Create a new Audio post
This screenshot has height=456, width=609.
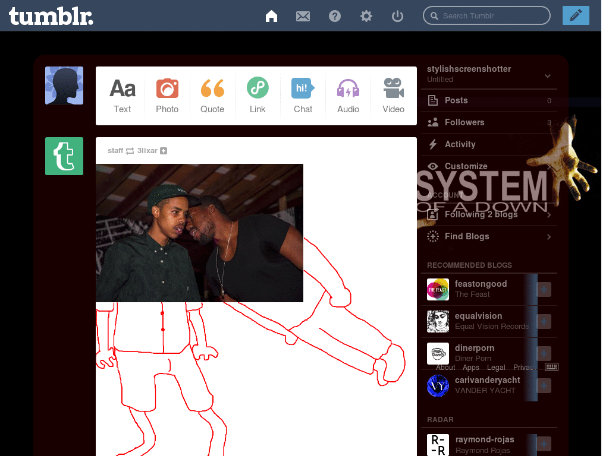(348, 96)
